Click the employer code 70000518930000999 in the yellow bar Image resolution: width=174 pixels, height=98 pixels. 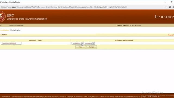pos(16,25)
